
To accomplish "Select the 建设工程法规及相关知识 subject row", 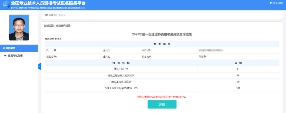I will pos(121,76).
